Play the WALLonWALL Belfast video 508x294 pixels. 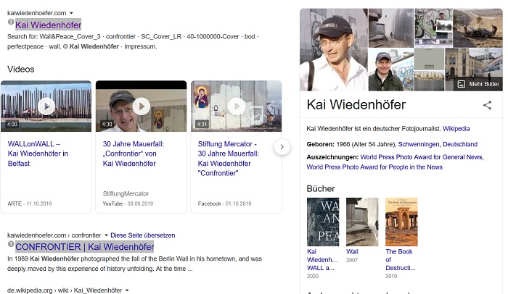pyautogui.click(x=46, y=106)
